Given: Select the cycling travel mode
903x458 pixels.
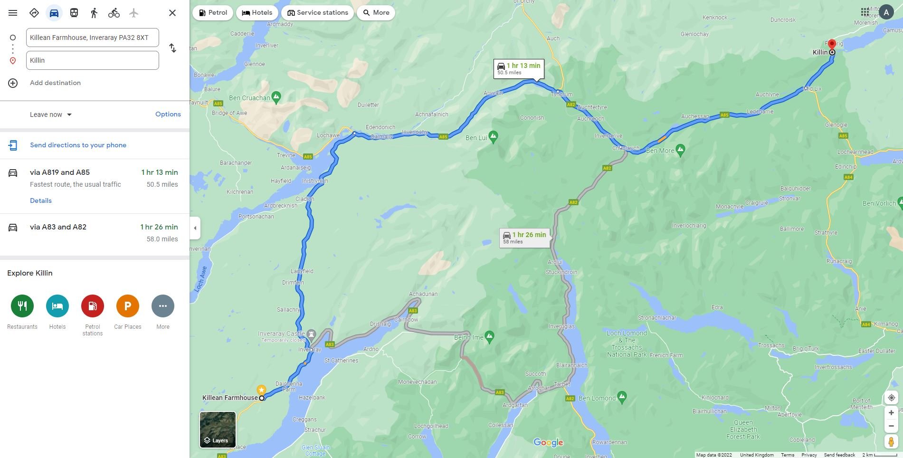Looking at the screenshot, I should pyautogui.click(x=114, y=13).
